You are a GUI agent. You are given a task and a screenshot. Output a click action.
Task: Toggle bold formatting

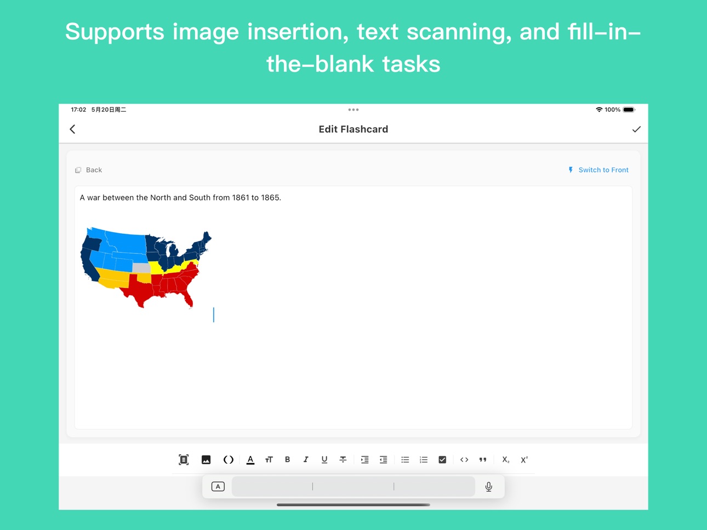coord(287,460)
